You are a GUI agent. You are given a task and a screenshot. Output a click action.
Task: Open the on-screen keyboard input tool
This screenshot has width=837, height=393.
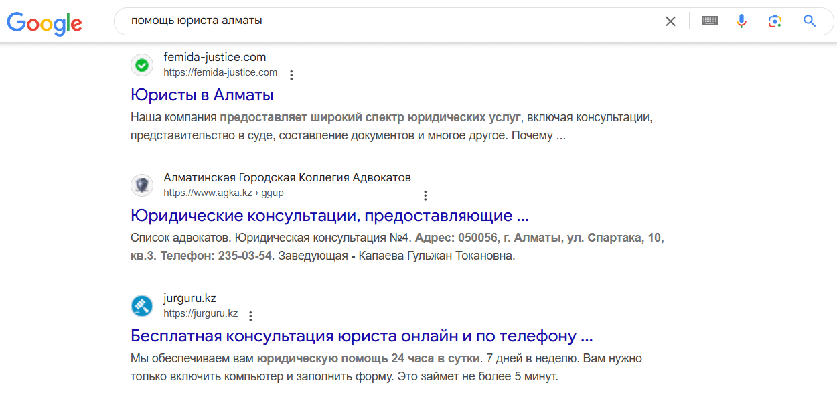point(709,21)
